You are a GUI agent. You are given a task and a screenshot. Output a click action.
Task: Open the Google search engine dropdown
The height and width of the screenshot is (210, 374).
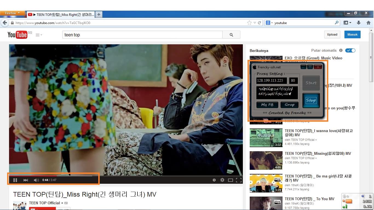269,23
